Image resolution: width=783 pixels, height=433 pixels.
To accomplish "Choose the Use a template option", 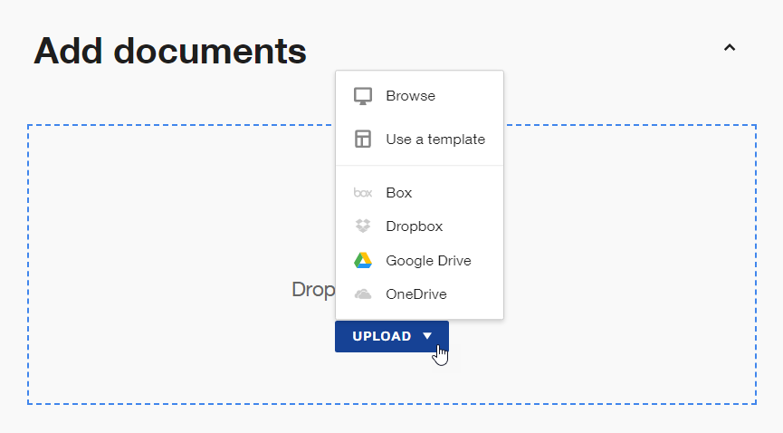I will [x=434, y=140].
